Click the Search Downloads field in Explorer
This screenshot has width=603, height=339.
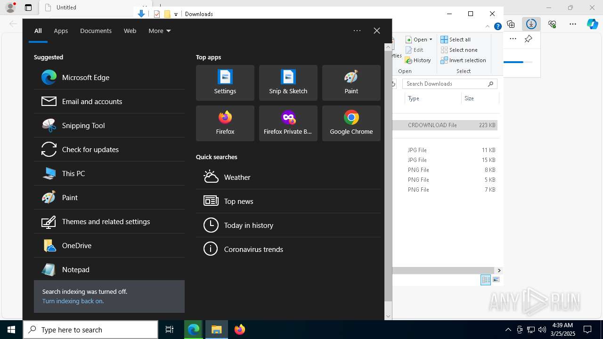point(449,84)
